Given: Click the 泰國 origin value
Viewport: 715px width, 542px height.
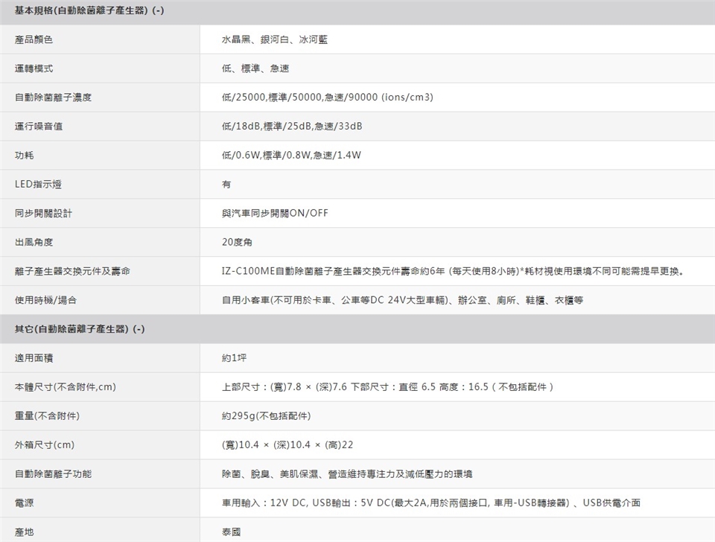Looking at the screenshot, I should point(231,532).
